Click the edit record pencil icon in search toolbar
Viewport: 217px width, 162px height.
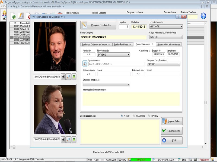pos(21,16)
